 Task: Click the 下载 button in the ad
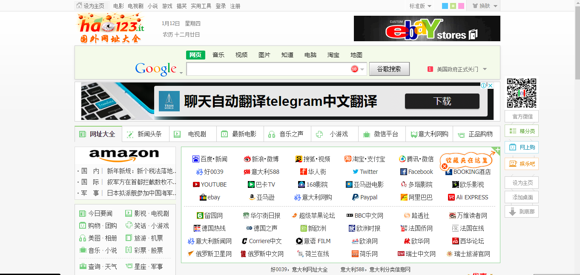pos(442,101)
